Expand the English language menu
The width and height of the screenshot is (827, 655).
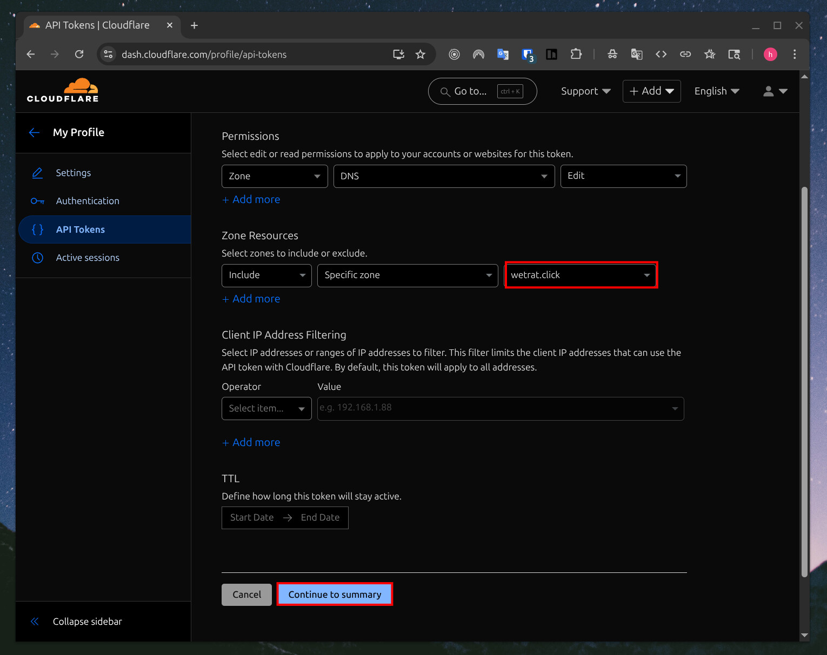717,91
